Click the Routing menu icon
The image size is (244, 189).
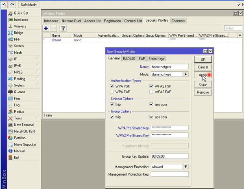point(11,79)
